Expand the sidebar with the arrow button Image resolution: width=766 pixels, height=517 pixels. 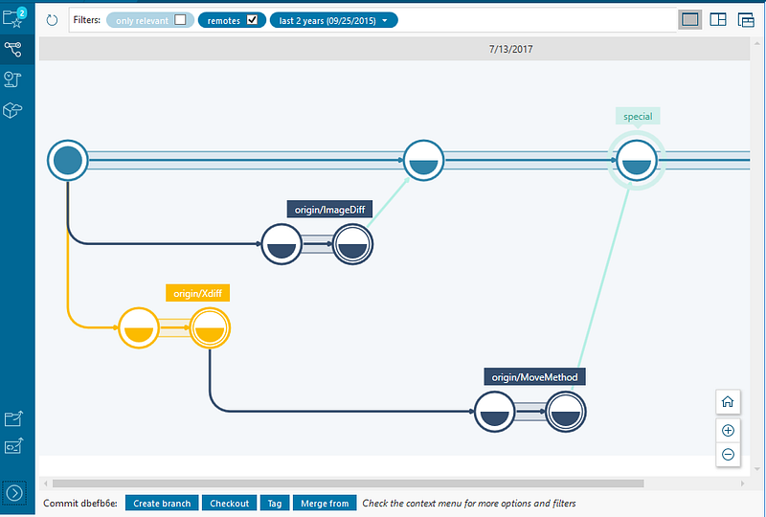tap(14, 493)
